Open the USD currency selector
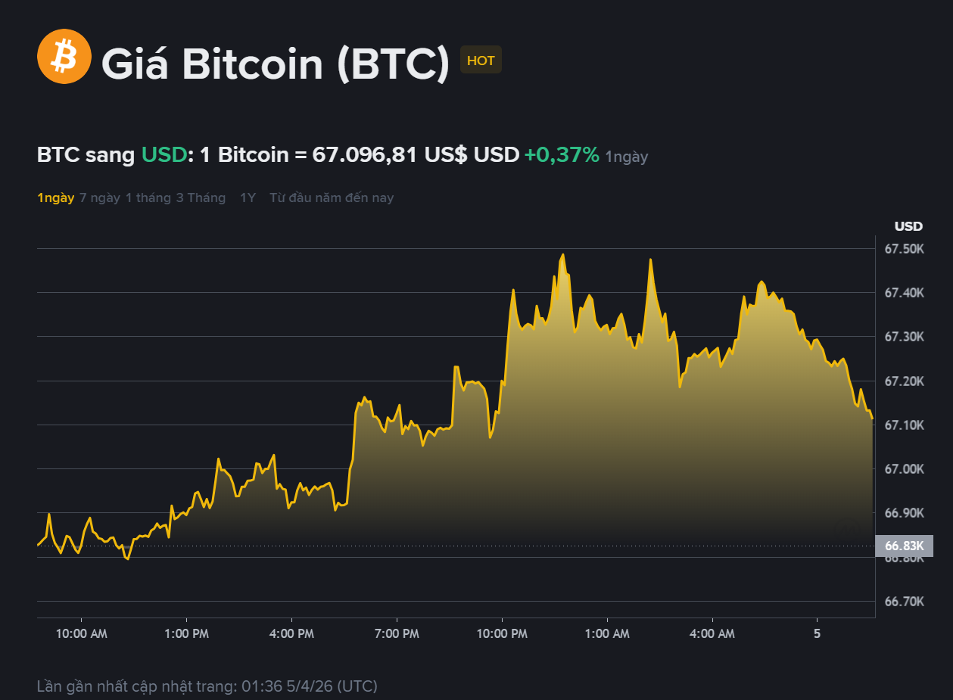This screenshot has width=953, height=700. (496, 156)
